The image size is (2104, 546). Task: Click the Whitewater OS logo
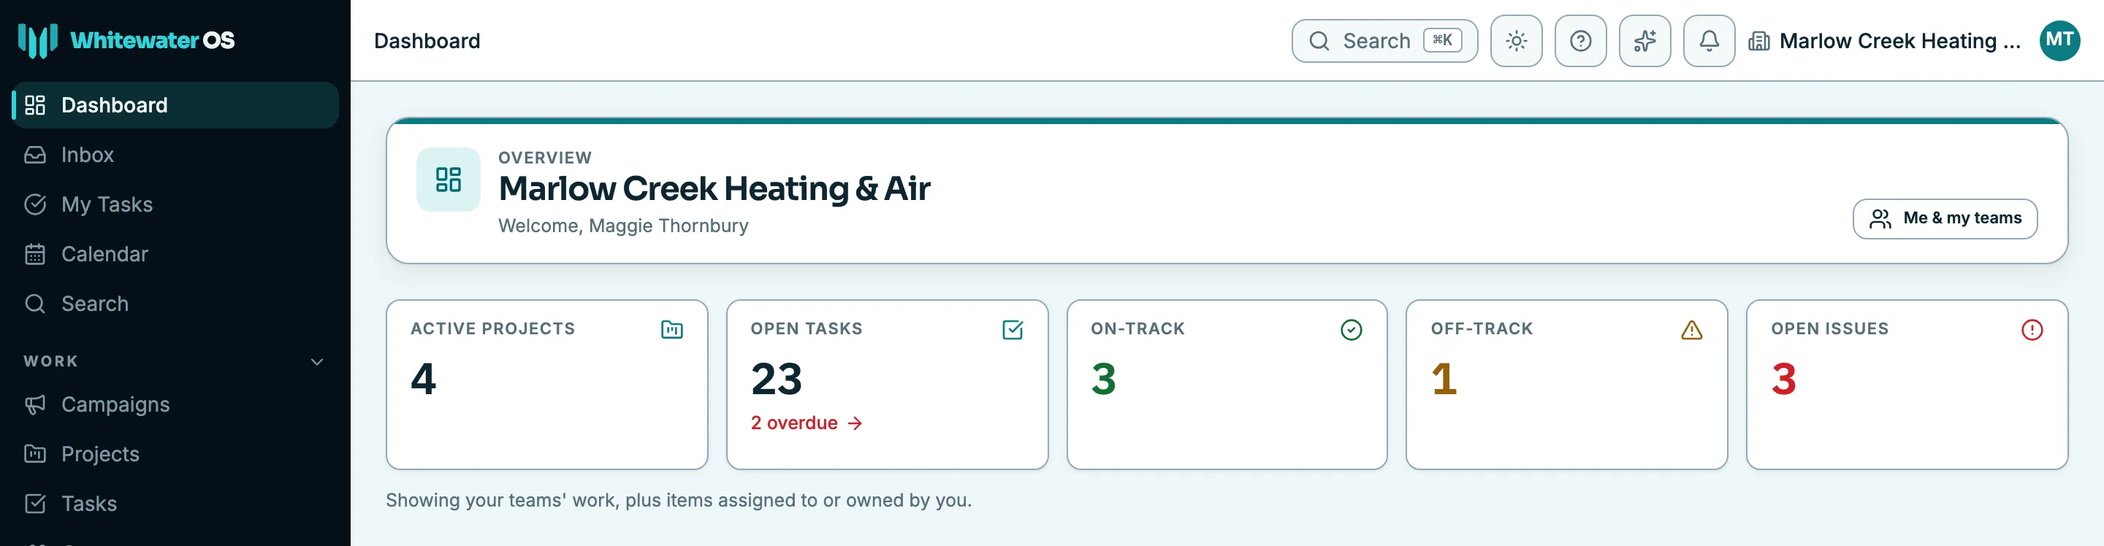click(x=126, y=40)
